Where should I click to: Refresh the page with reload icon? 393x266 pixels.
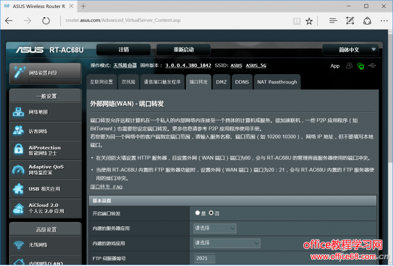[46, 21]
